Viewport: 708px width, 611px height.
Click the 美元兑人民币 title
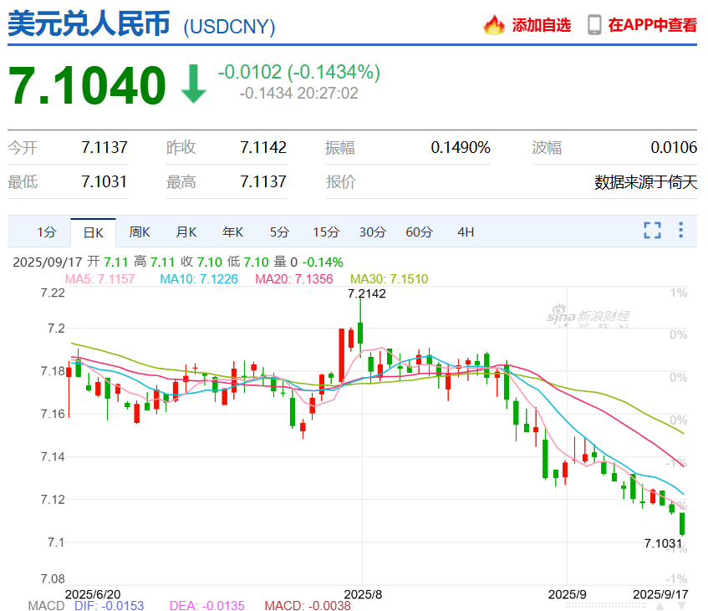pos(89,24)
